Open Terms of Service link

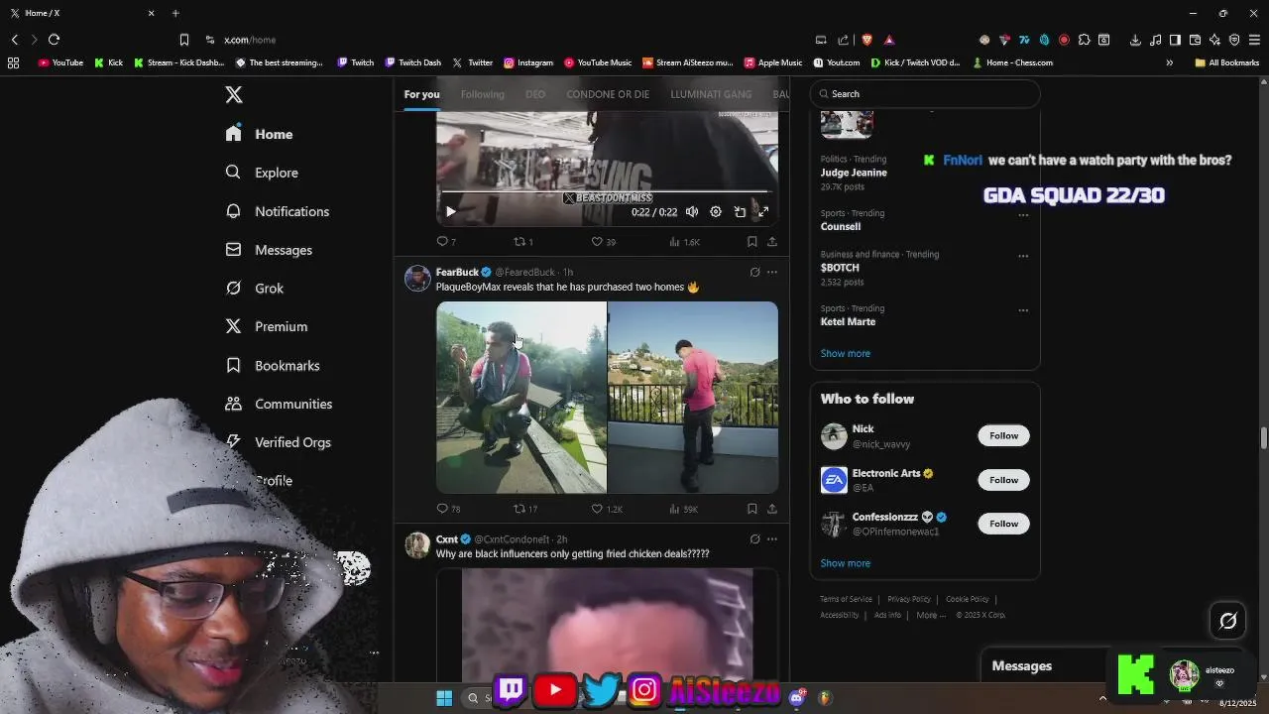point(846,599)
